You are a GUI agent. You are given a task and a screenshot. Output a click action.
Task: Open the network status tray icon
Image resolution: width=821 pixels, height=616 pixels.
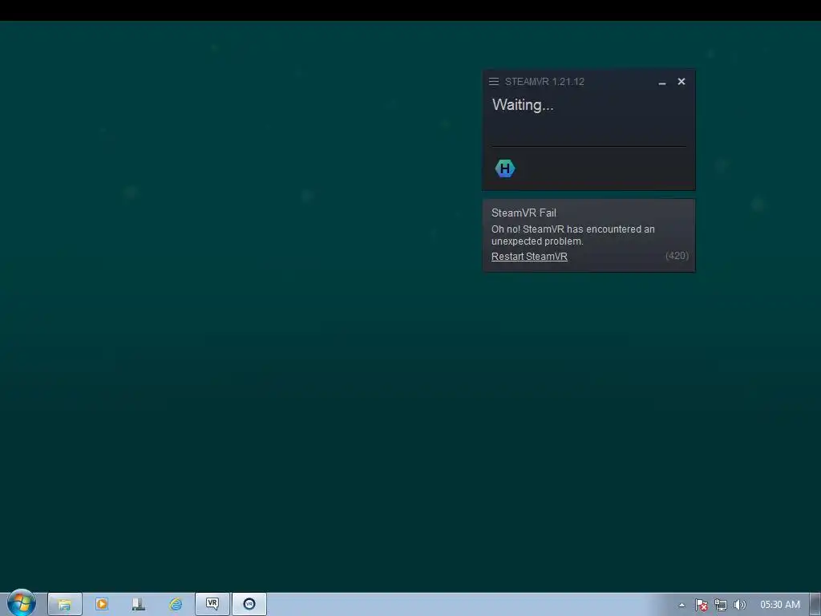721,605
